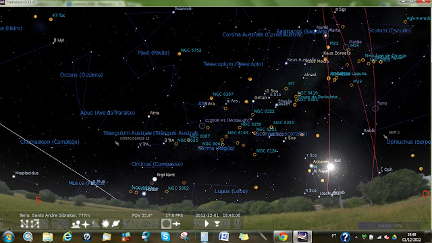The height and width of the screenshot is (243, 432).
Task: Click the FOV 55.9° readout
Action: pos(142,215)
